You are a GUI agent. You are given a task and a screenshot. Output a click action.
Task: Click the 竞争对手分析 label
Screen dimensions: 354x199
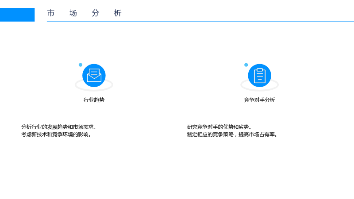pos(259,100)
